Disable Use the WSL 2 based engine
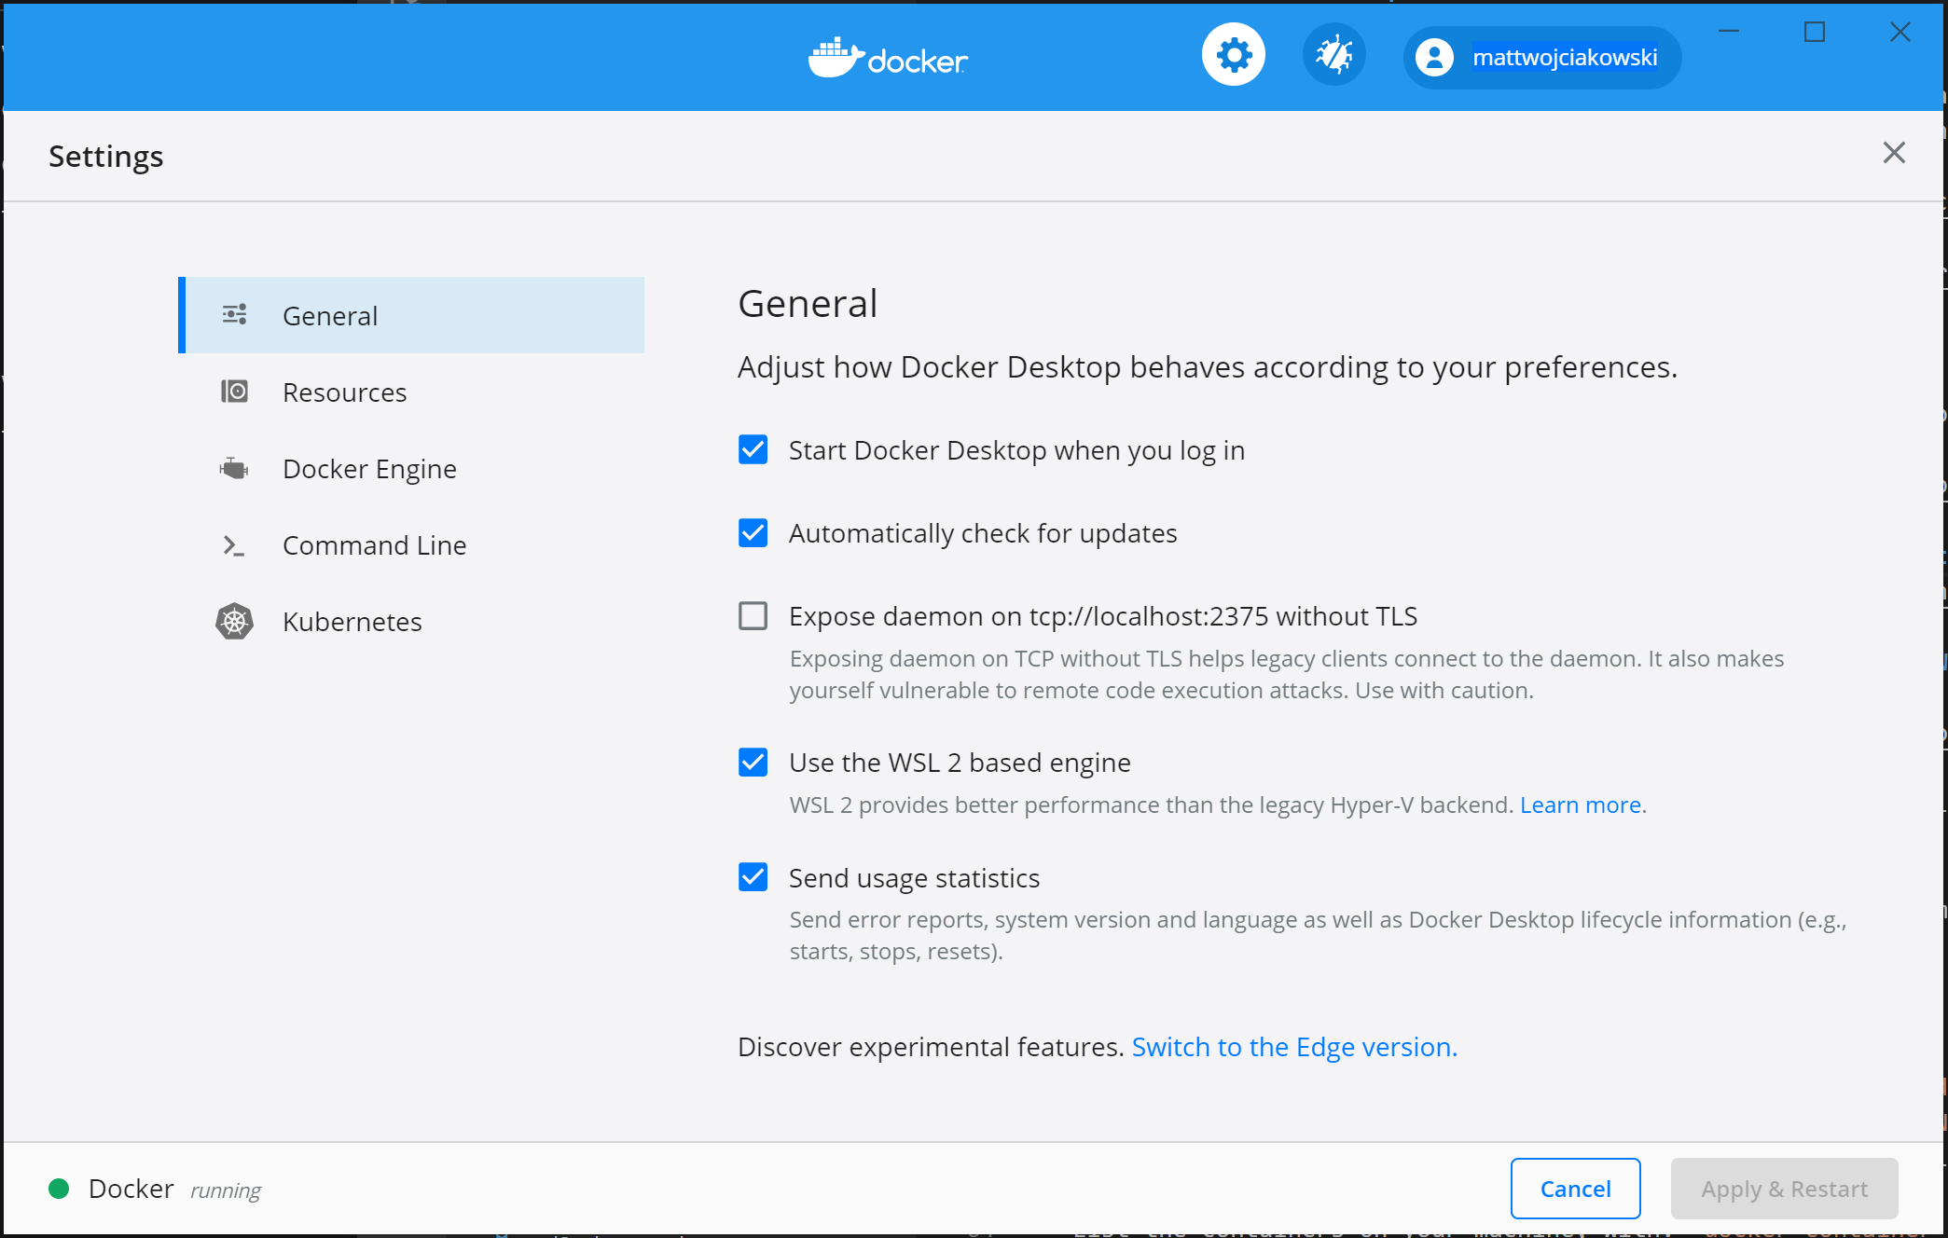1948x1238 pixels. coord(753,761)
